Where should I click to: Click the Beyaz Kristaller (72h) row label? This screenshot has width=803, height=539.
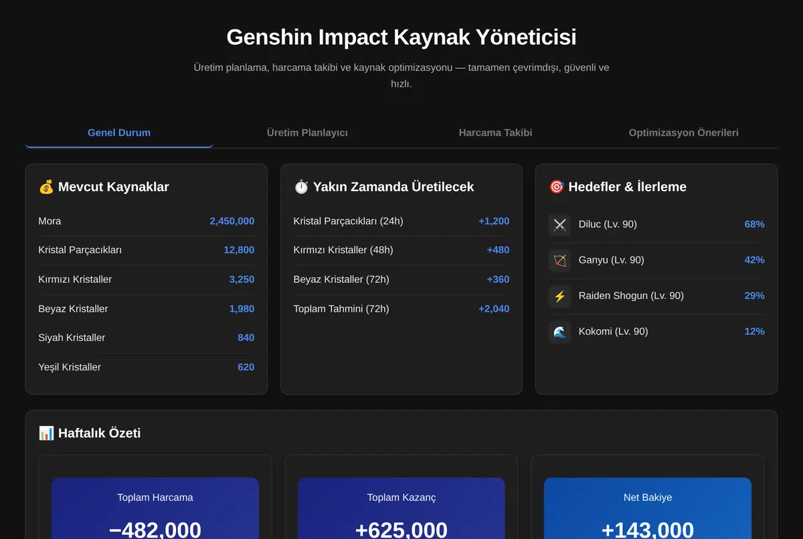point(341,280)
